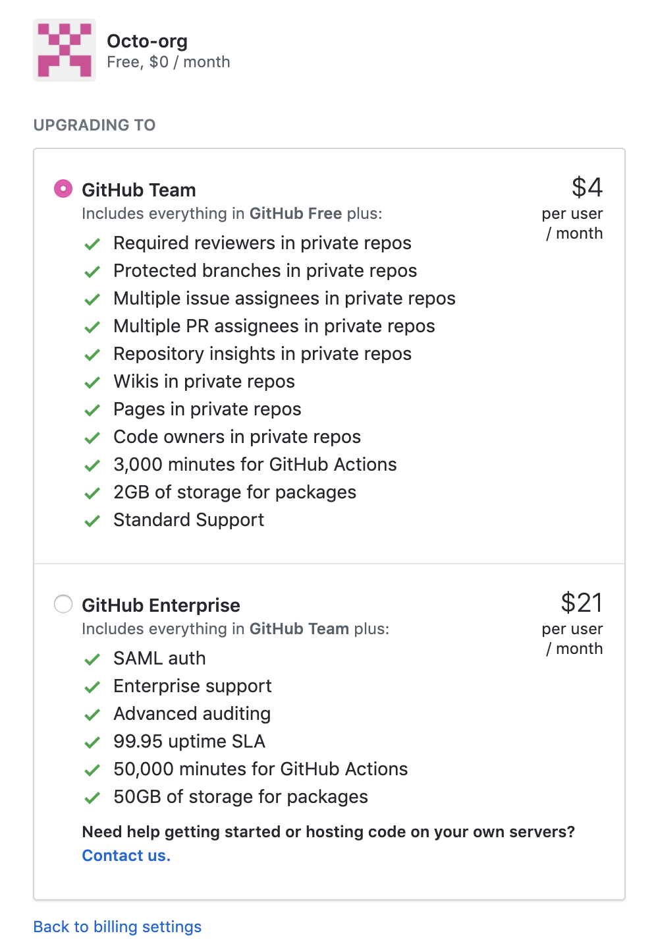Select the GitHub Enterprise plan radio button
The height and width of the screenshot is (948, 656).
tap(63, 604)
